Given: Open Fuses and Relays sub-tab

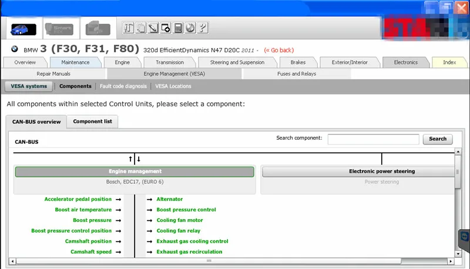Looking at the screenshot, I should (x=297, y=73).
